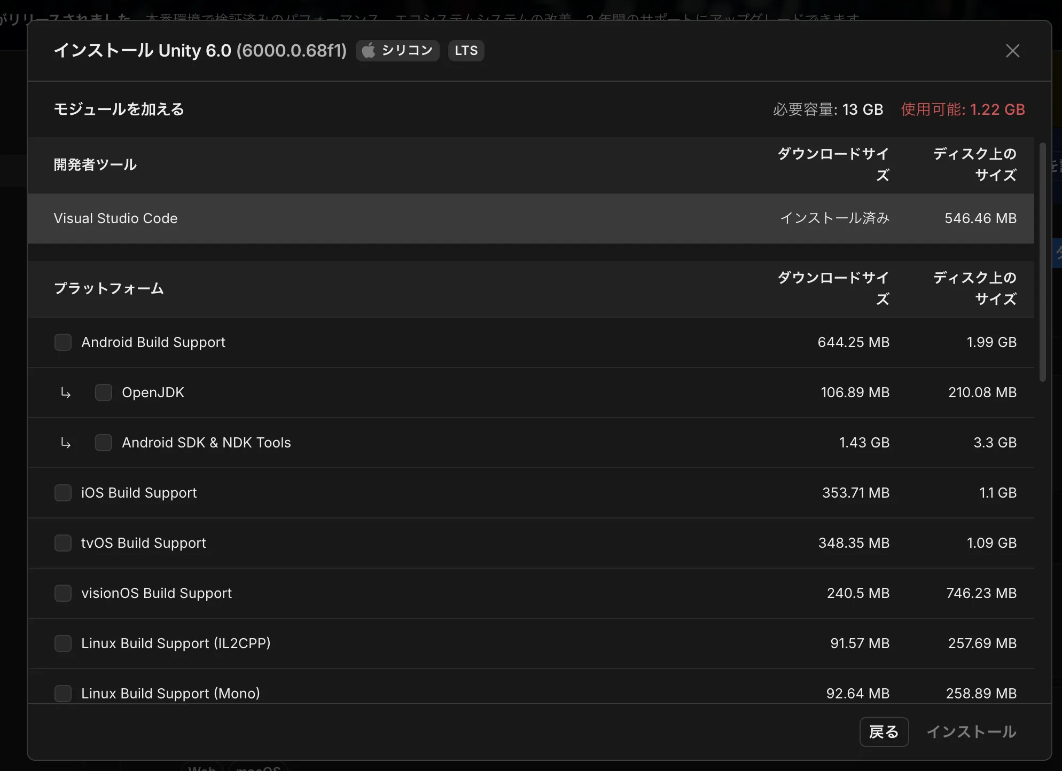Select the Visual Studio Code row

[x=115, y=218]
